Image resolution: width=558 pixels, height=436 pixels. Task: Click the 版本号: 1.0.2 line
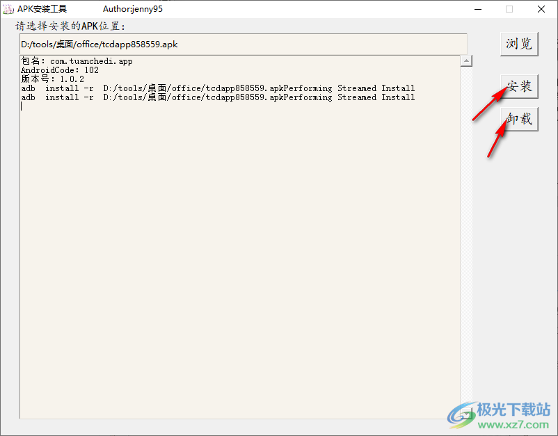coord(52,79)
